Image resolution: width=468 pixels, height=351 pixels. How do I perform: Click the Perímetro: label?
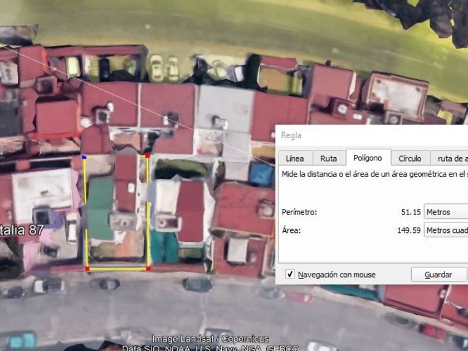(x=299, y=212)
